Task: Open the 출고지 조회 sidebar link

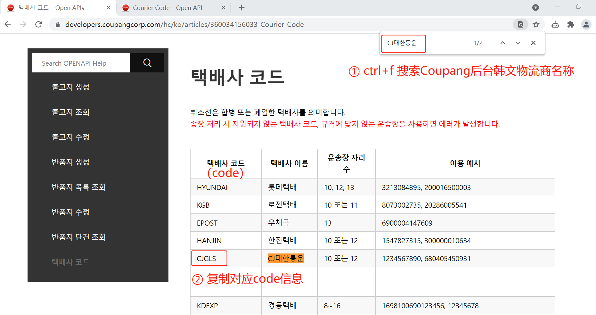Action: point(70,112)
